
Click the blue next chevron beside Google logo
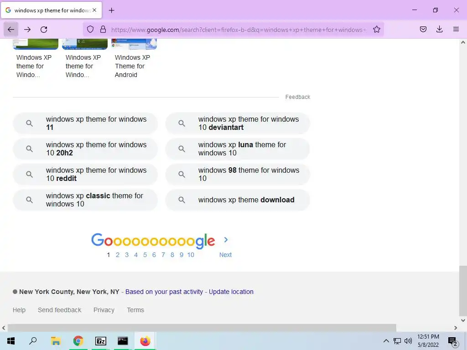tap(226, 240)
